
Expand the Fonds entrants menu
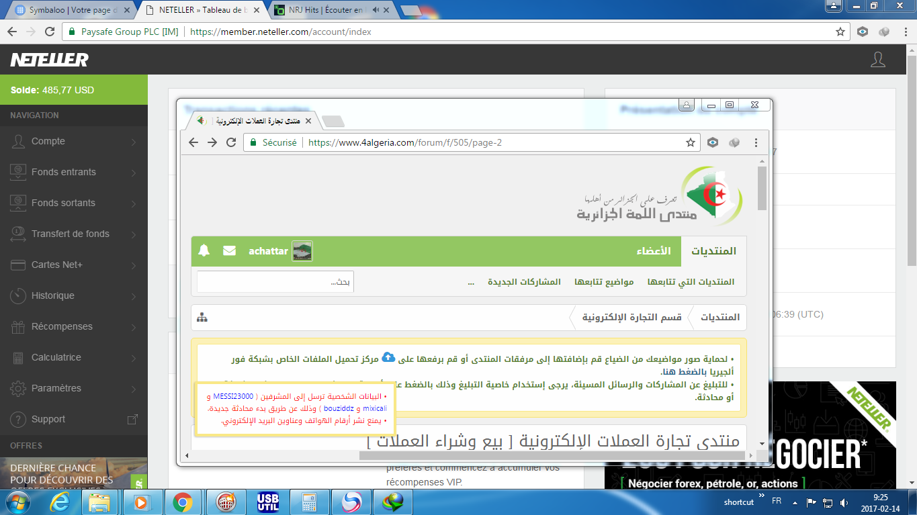[x=73, y=172]
